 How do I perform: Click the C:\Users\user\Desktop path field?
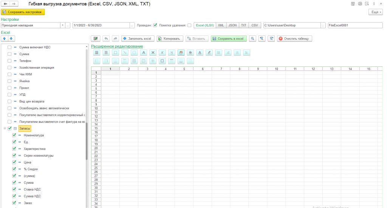pyautogui.click(x=292, y=25)
